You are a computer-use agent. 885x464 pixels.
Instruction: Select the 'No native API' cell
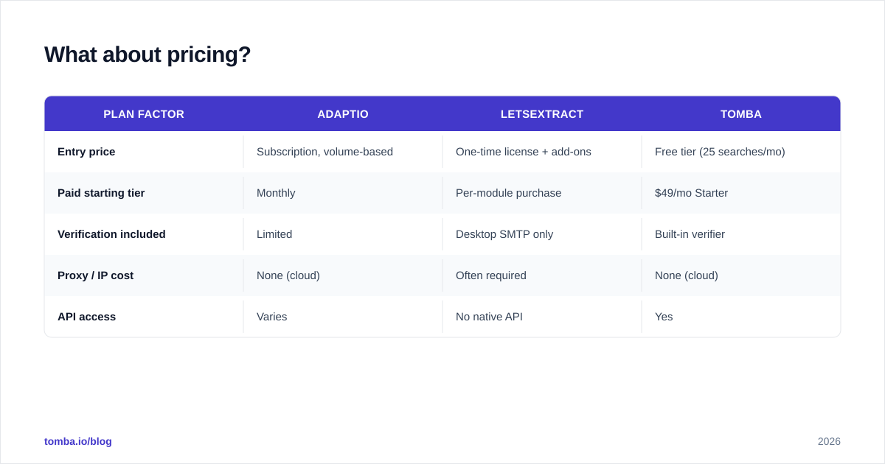tap(489, 317)
